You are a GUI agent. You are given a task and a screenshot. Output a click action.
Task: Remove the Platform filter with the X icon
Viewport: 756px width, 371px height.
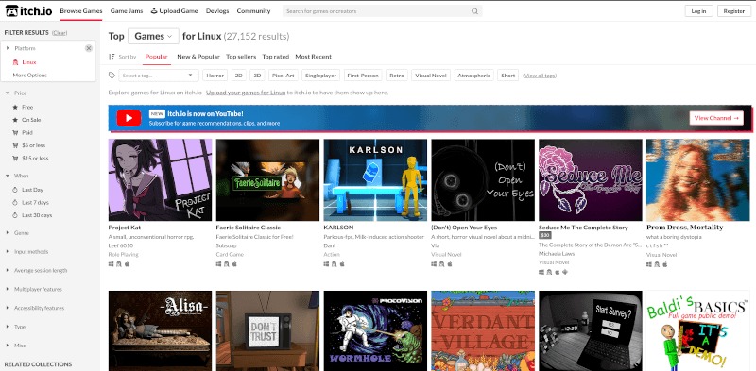pyautogui.click(x=89, y=48)
